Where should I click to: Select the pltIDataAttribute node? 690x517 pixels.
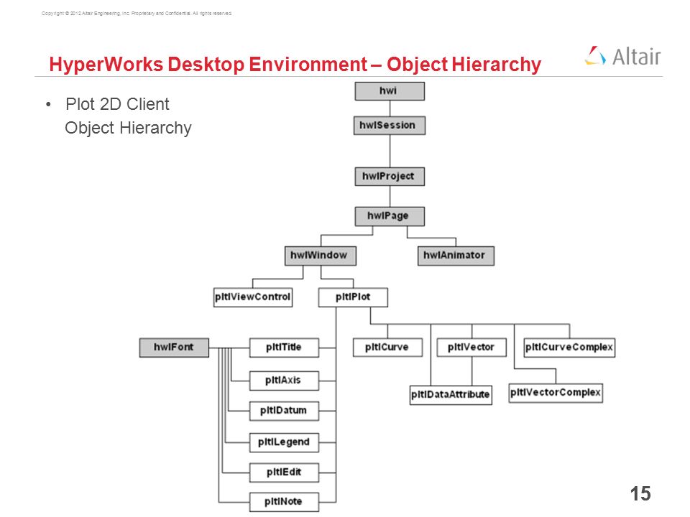click(x=451, y=395)
